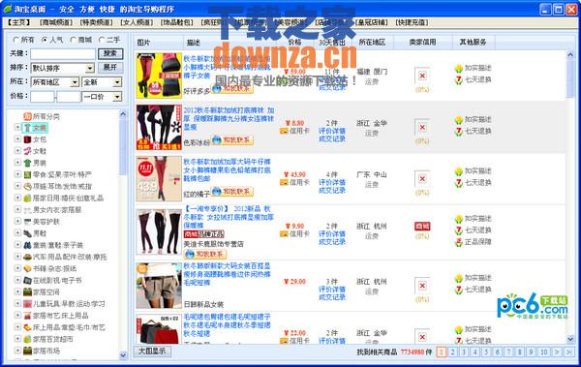Open the 所有地区 region dropdown
This screenshot has width=581, height=367.
point(55,82)
